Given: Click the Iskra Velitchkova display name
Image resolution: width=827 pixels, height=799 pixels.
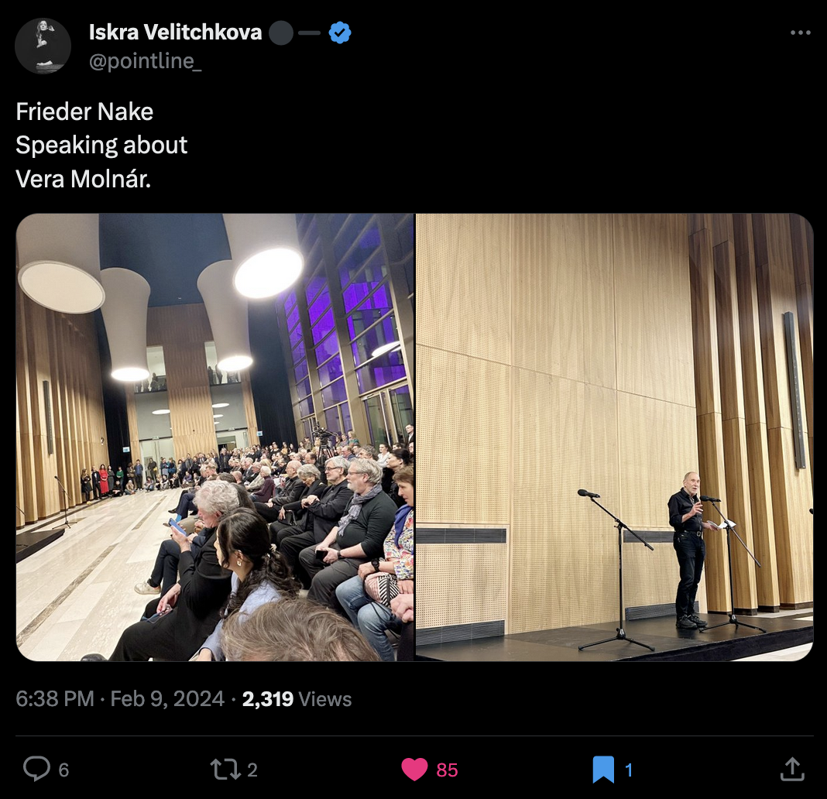Looking at the screenshot, I should point(175,33).
